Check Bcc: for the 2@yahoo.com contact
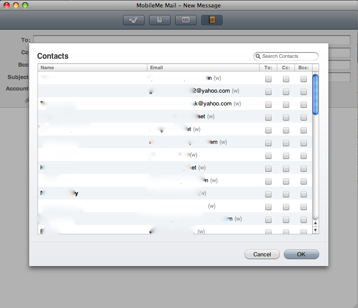358x308 pixels. [303, 92]
